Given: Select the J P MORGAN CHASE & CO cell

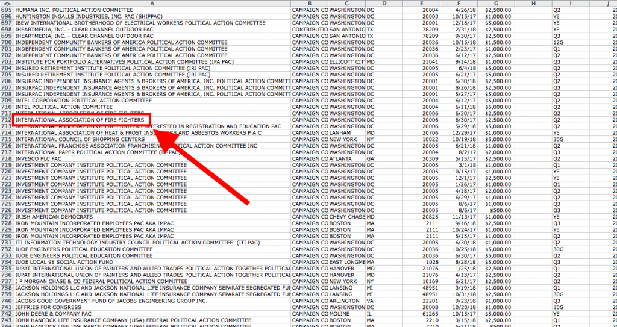Looking at the screenshot, I should 152,281.
